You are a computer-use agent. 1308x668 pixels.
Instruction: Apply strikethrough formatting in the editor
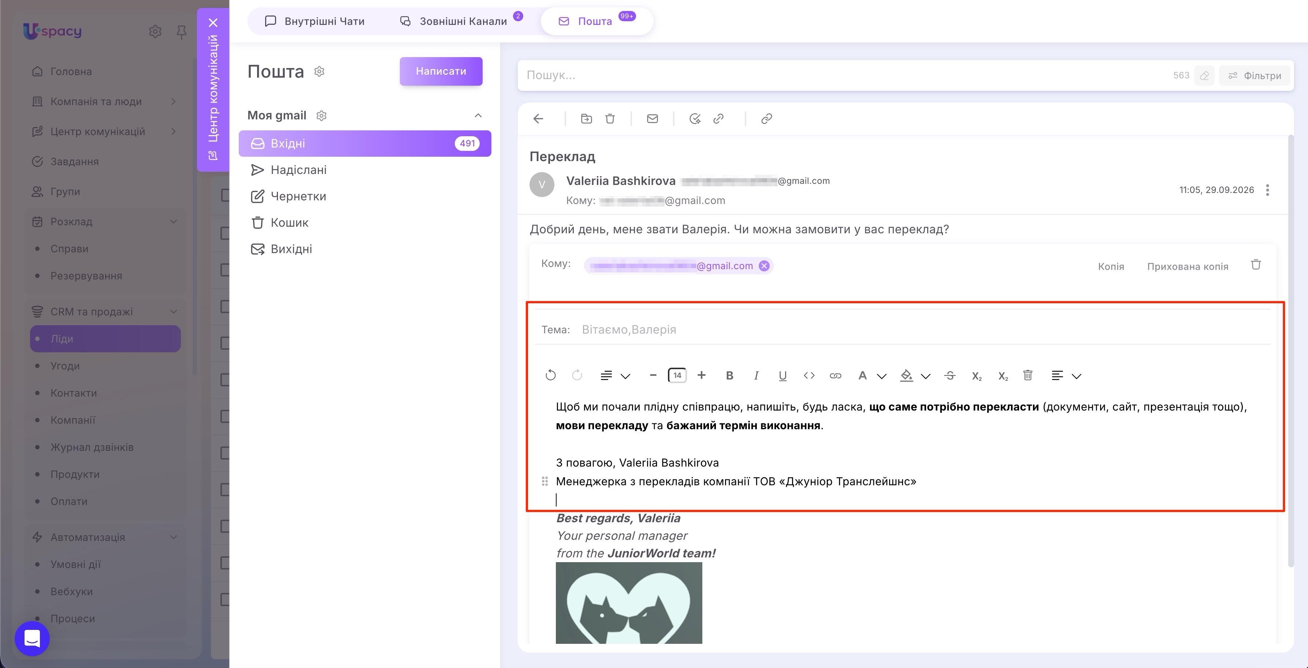click(x=950, y=375)
